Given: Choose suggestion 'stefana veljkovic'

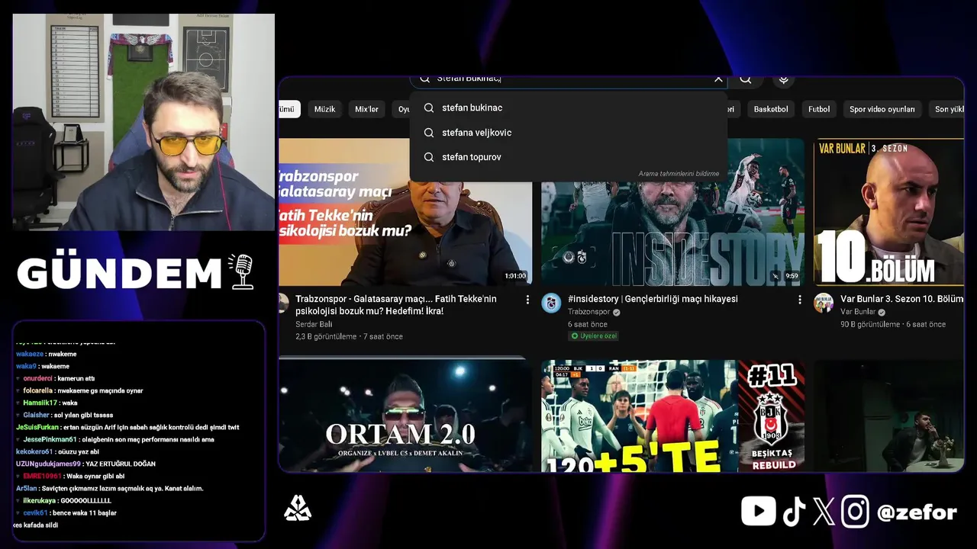Looking at the screenshot, I should [x=568, y=133].
